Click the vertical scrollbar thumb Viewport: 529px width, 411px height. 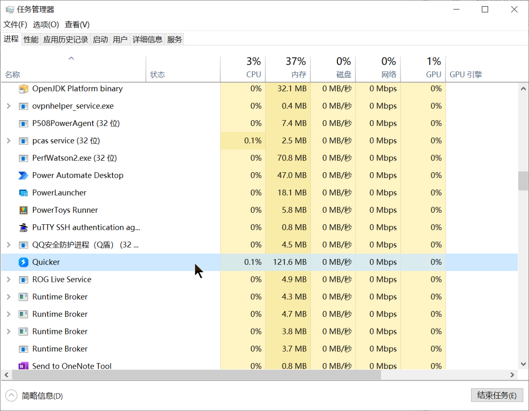pyautogui.click(x=523, y=181)
